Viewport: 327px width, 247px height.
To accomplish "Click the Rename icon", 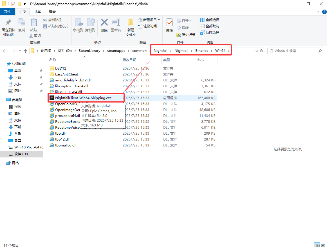I will pos(116,22).
